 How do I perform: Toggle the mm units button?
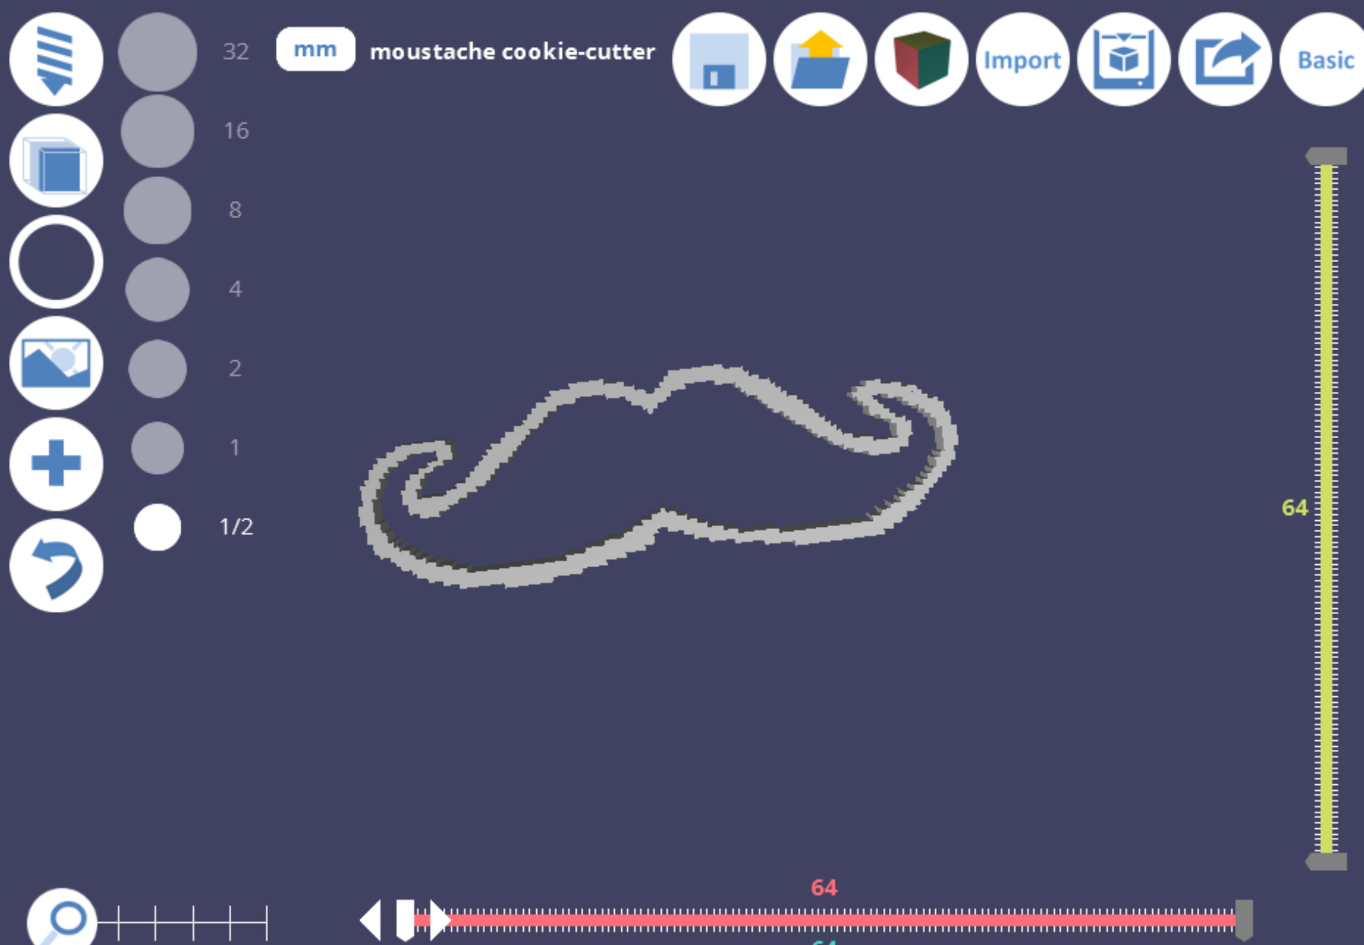pos(316,49)
